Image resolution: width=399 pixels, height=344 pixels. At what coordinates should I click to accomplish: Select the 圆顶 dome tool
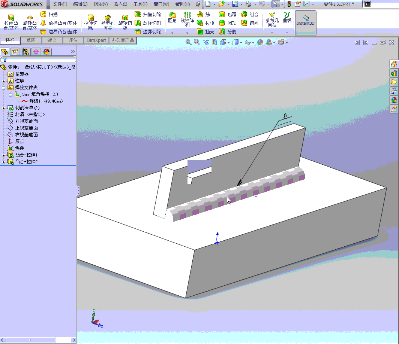[228, 23]
